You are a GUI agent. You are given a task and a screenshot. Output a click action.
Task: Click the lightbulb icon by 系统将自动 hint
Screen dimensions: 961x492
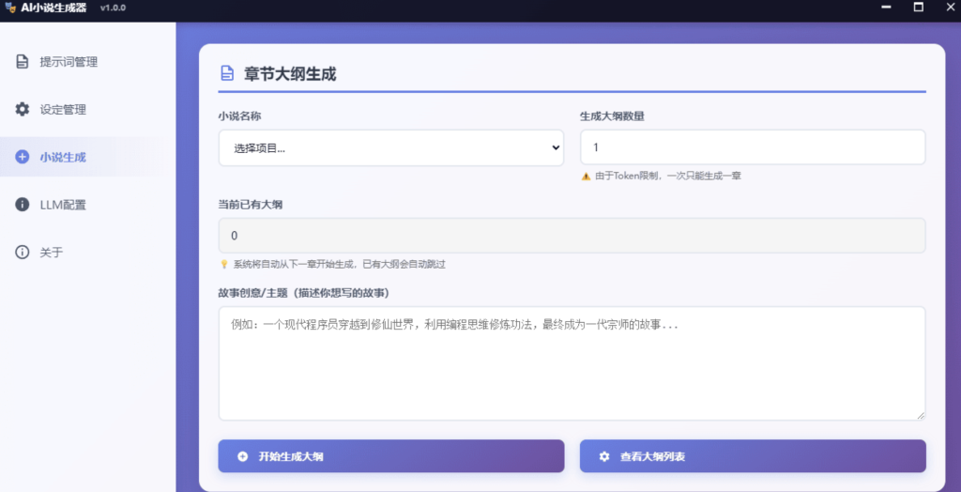click(x=223, y=265)
